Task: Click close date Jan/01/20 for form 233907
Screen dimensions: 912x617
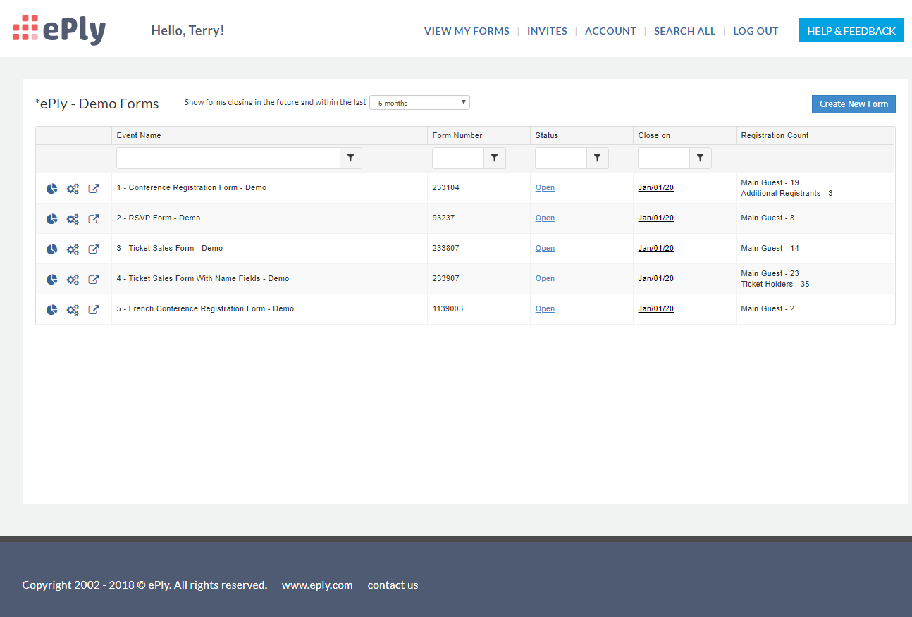Action: click(x=655, y=279)
